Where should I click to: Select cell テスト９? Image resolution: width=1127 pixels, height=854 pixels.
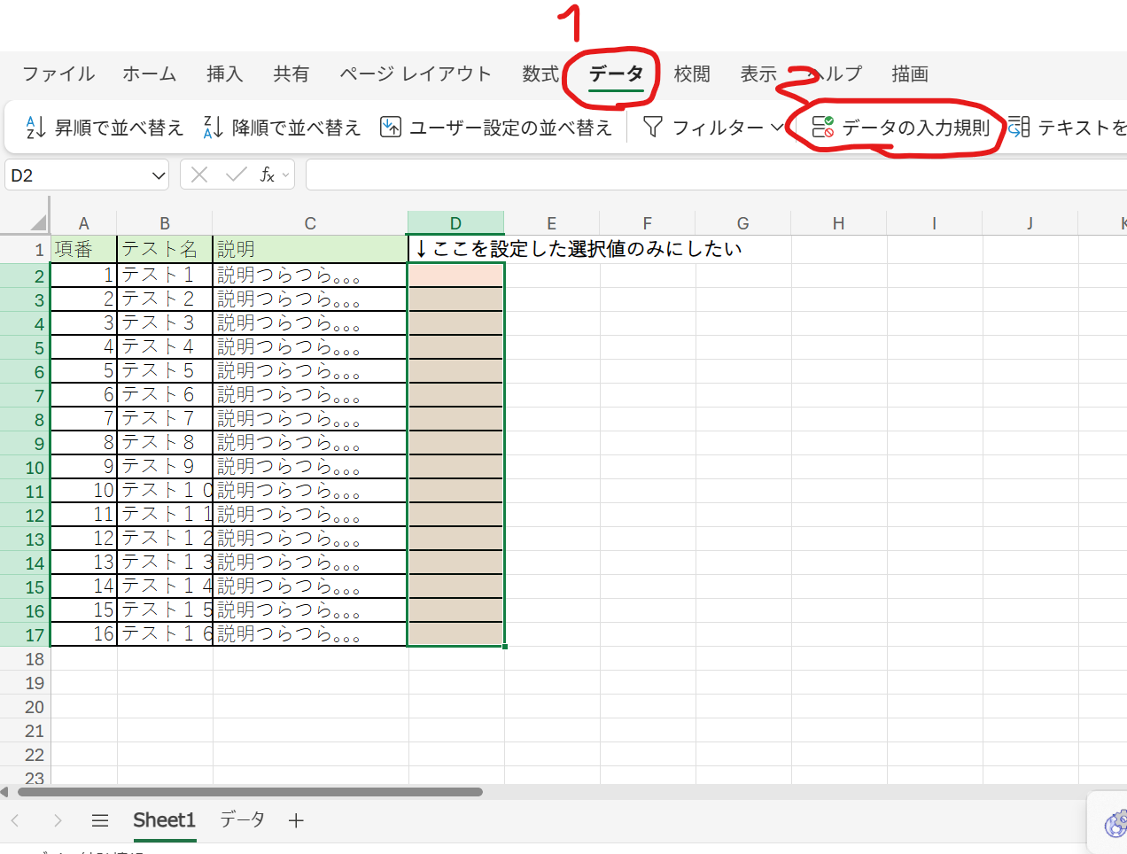pyautogui.click(x=165, y=467)
